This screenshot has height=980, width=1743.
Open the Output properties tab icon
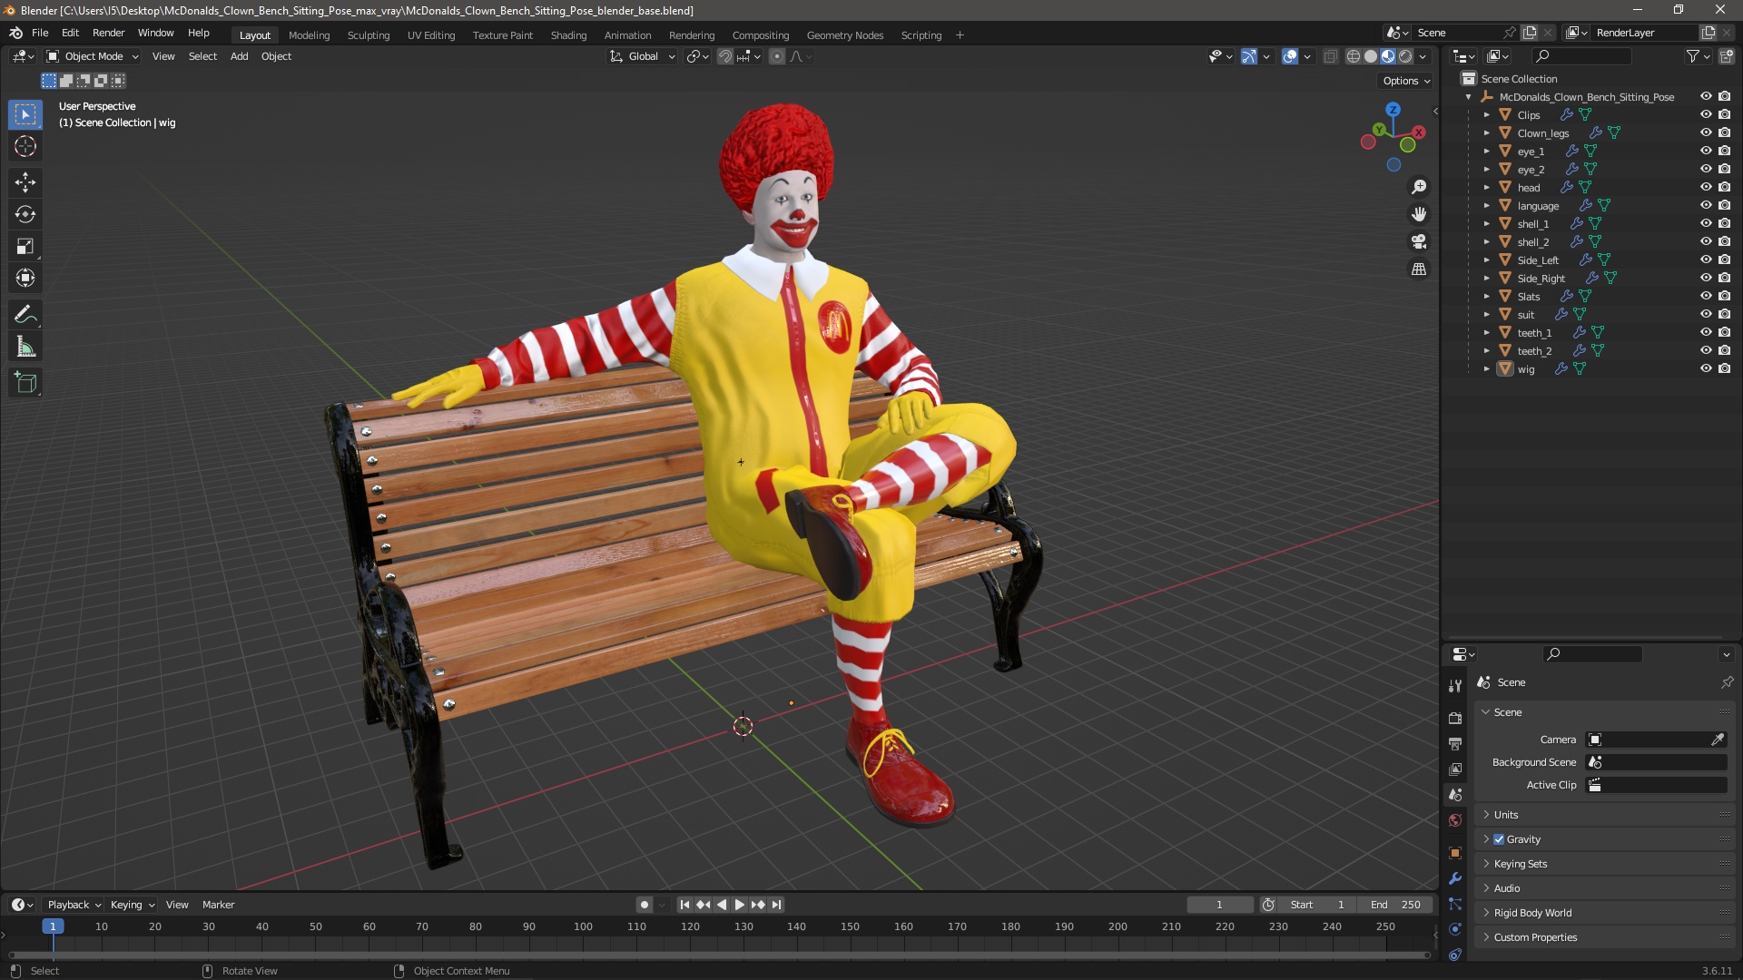pyautogui.click(x=1455, y=743)
